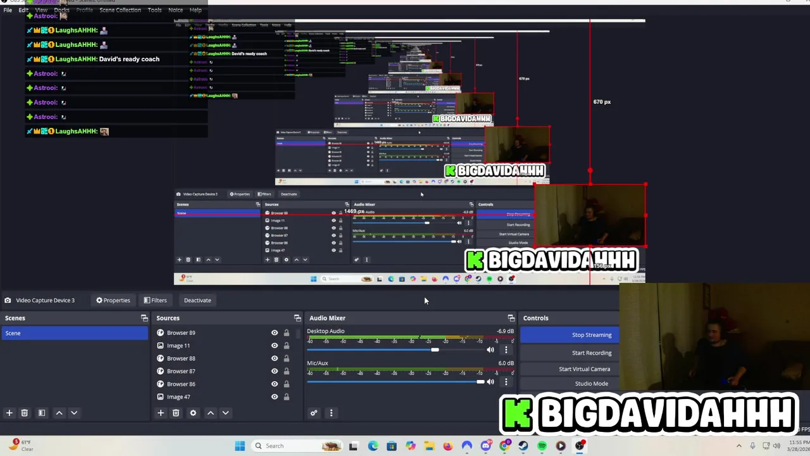Image resolution: width=810 pixels, height=456 pixels.
Task: Hide Image 11 source visibility eye
Action: tap(275, 346)
